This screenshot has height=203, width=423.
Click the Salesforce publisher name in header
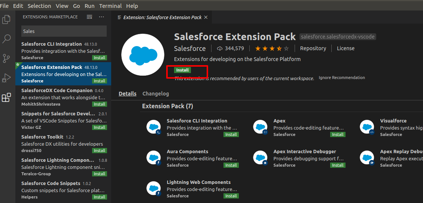click(x=190, y=48)
